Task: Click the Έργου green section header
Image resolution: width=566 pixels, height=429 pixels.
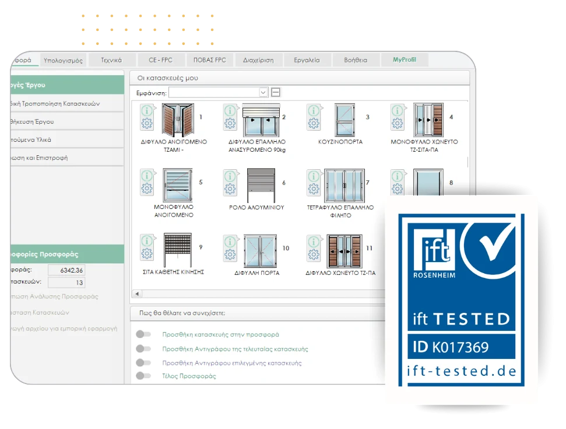Action: pyautogui.click(x=68, y=85)
